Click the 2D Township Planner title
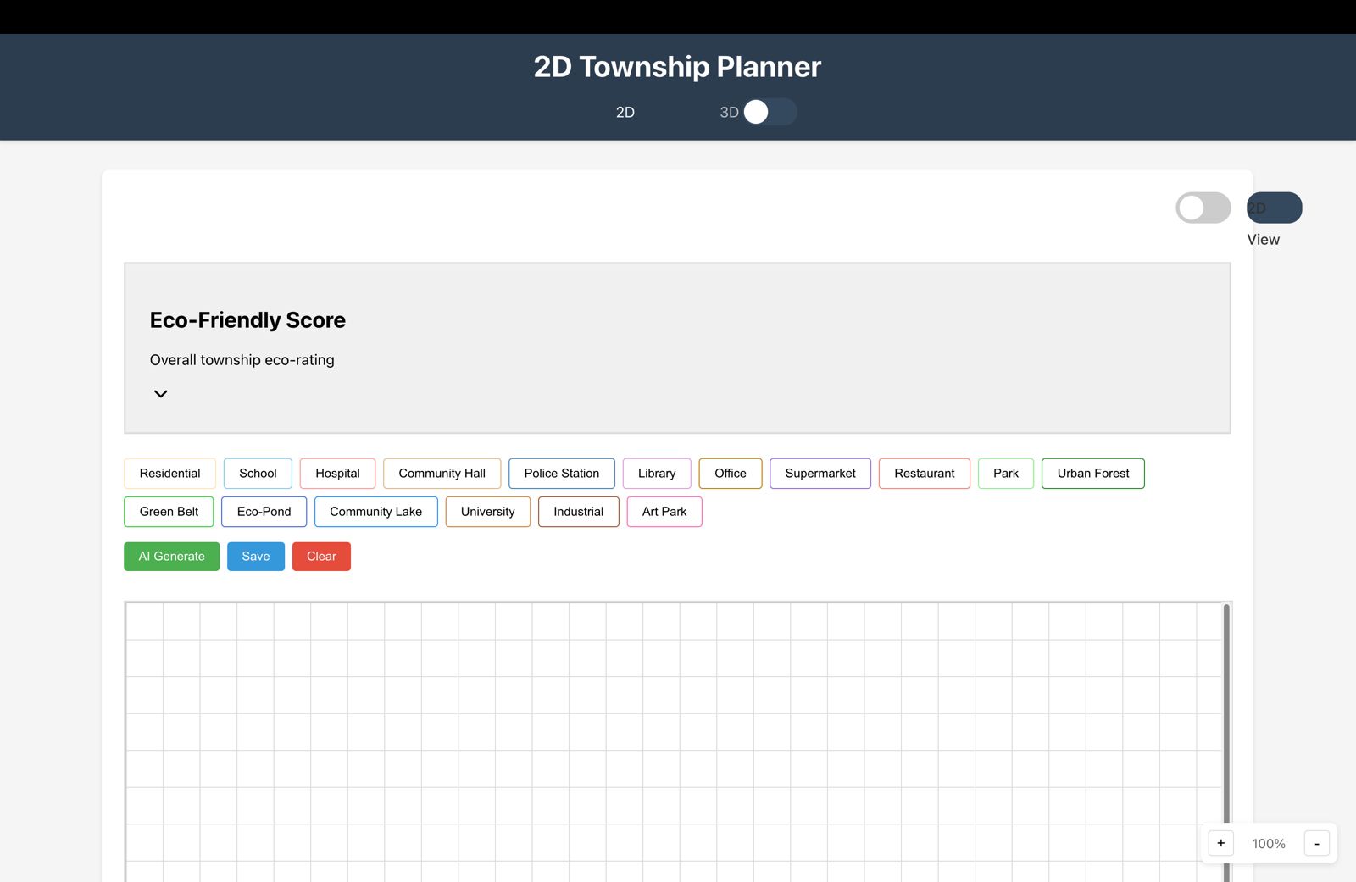Screen dimensions: 1356x882 click(677, 67)
